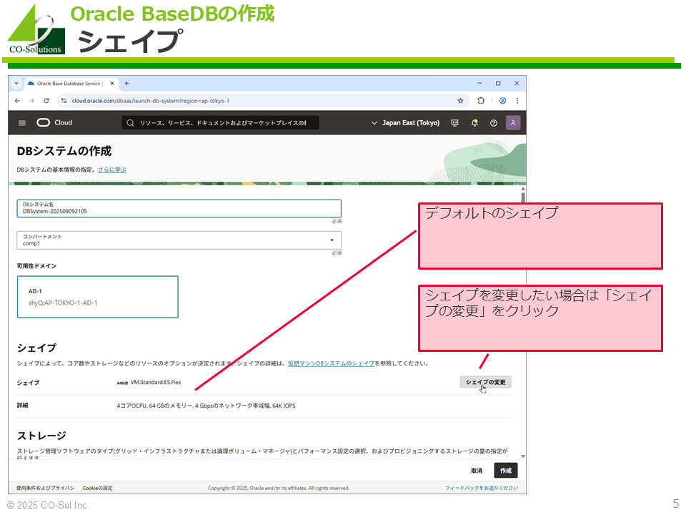Click the search magnifier icon in header

[x=130, y=123]
